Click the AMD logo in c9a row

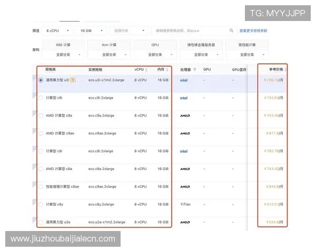coord(185,115)
